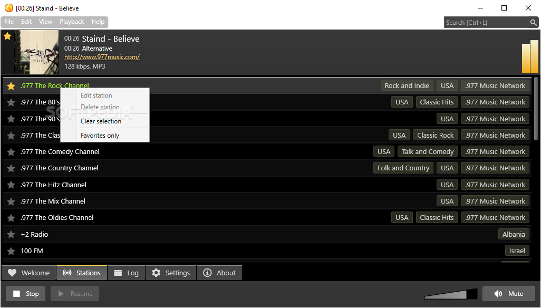Viewport: 541px width, 308px height.
Task: Click the Albania tag on +2 Radio
Action: tap(514, 235)
